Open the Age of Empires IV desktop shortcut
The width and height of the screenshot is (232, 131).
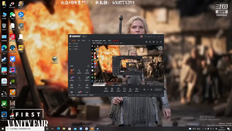click(4, 116)
